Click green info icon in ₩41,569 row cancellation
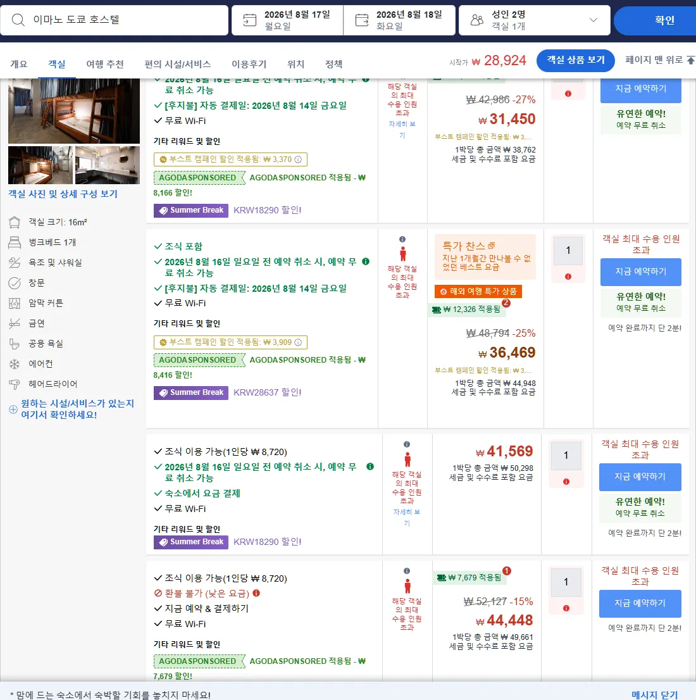The height and width of the screenshot is (700, 696). pos(370,466)
